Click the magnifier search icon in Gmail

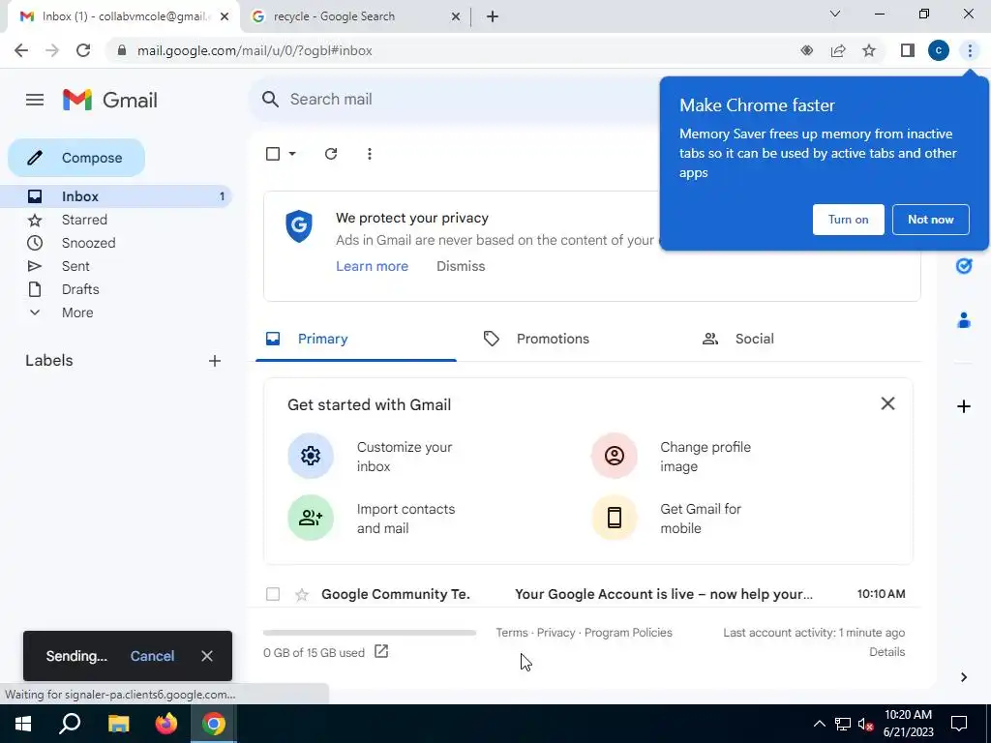[x=271, y=100]
